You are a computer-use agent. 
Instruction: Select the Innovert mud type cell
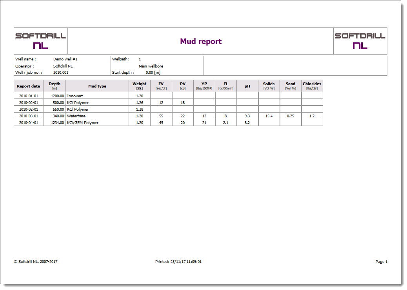click(x=75, y=96)
